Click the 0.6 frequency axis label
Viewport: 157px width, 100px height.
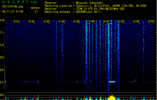click(x=2, y=95)
